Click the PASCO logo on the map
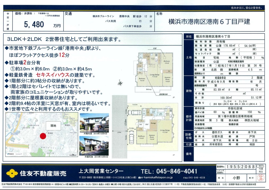This screenshot has width=269, height=190. click(11, 154)
